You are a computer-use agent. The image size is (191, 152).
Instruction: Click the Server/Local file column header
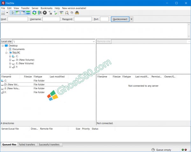pos(15,129)
